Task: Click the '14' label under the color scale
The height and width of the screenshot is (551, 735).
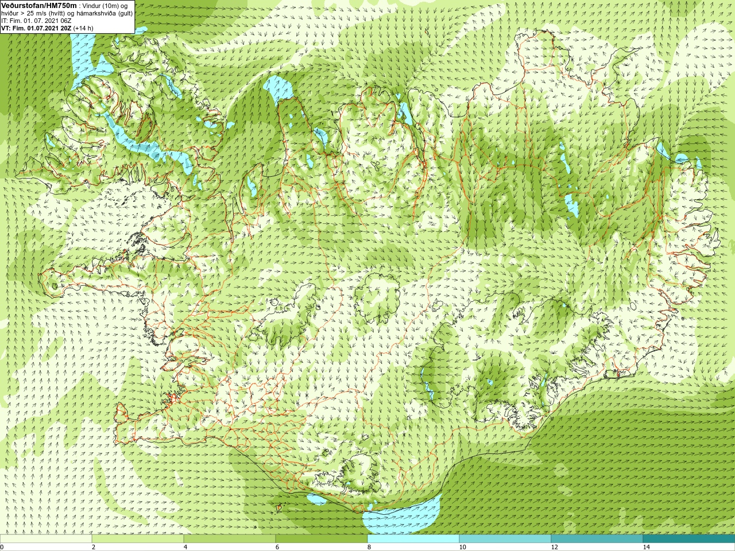Action: 647,547
